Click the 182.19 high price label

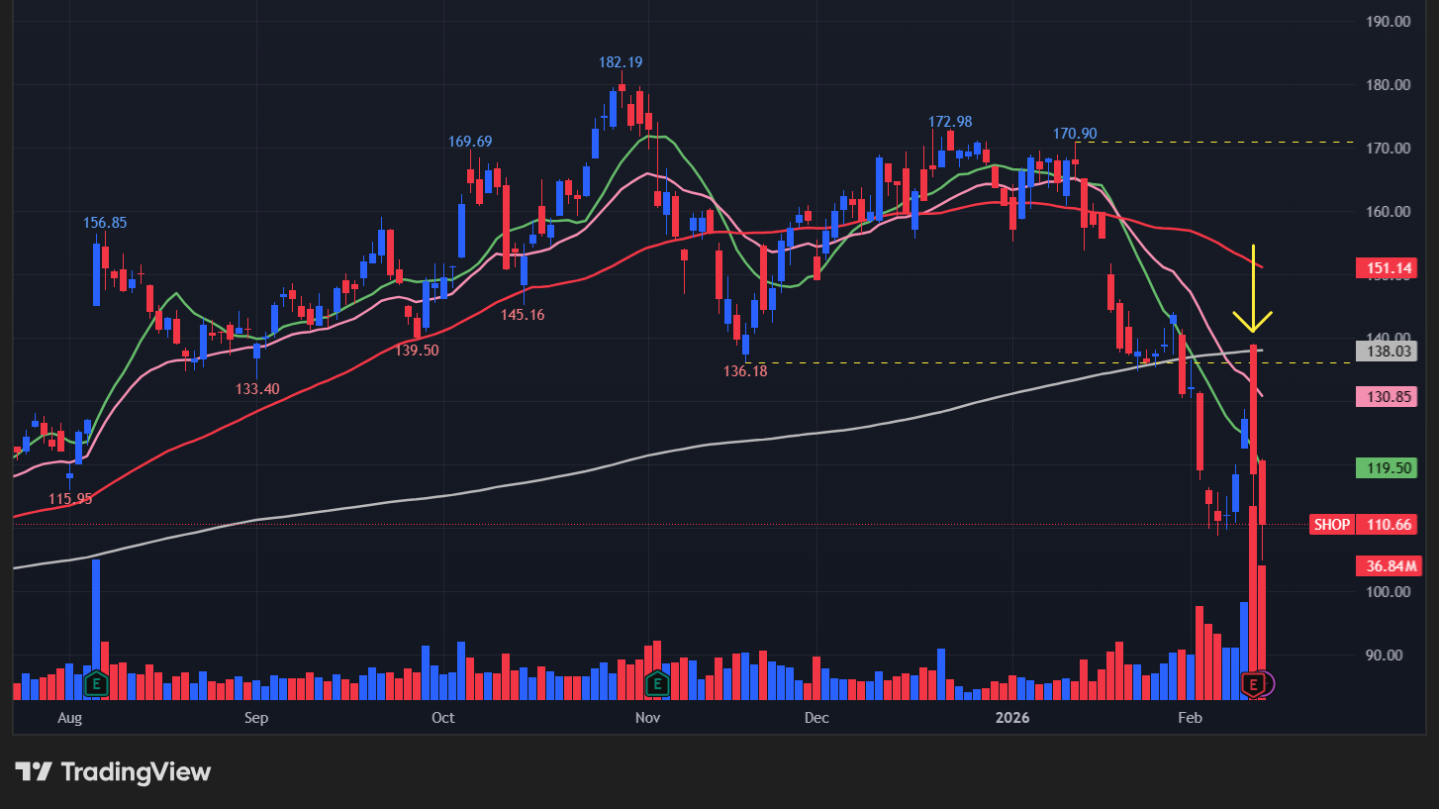[621, 62]
